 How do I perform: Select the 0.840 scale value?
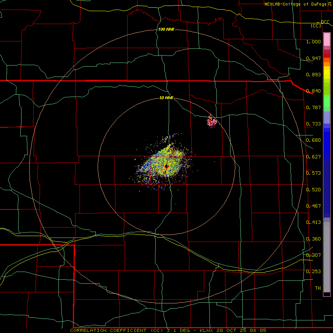coord(313,91)
